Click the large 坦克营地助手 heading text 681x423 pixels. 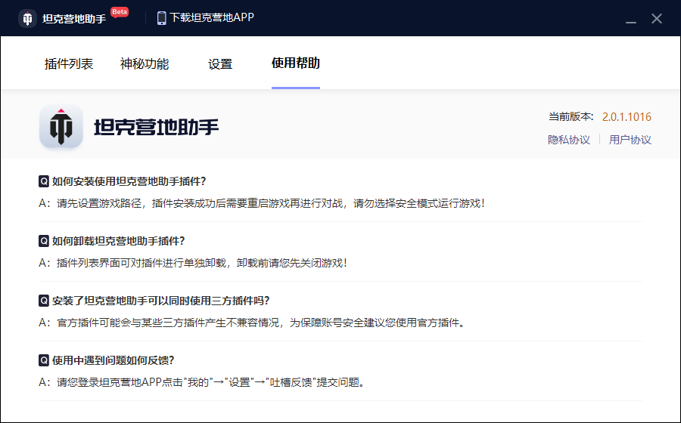click(x=157, y=127)
